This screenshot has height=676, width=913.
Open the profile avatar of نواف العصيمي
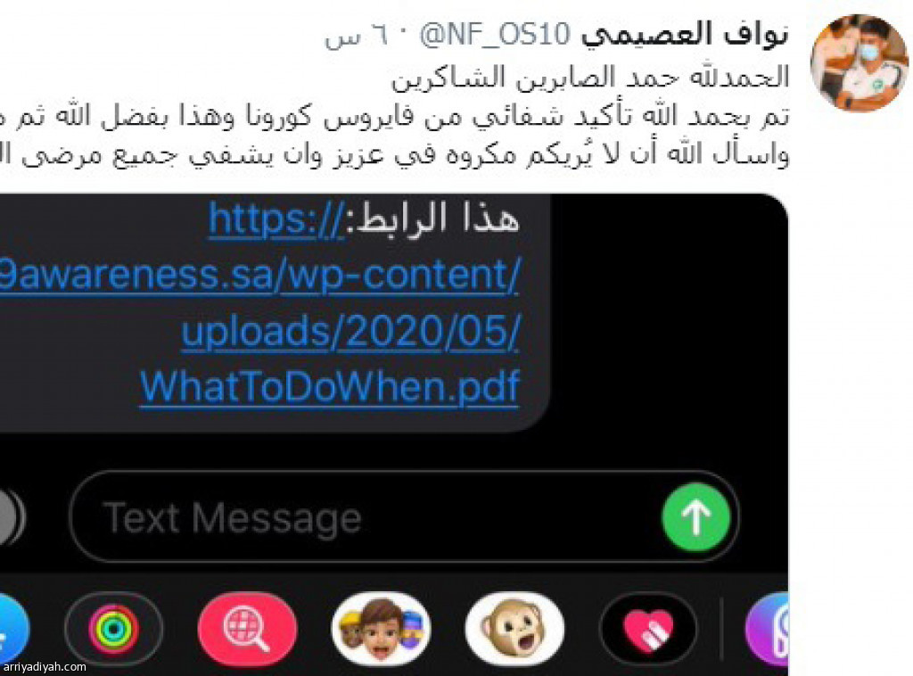click(859, 63)
